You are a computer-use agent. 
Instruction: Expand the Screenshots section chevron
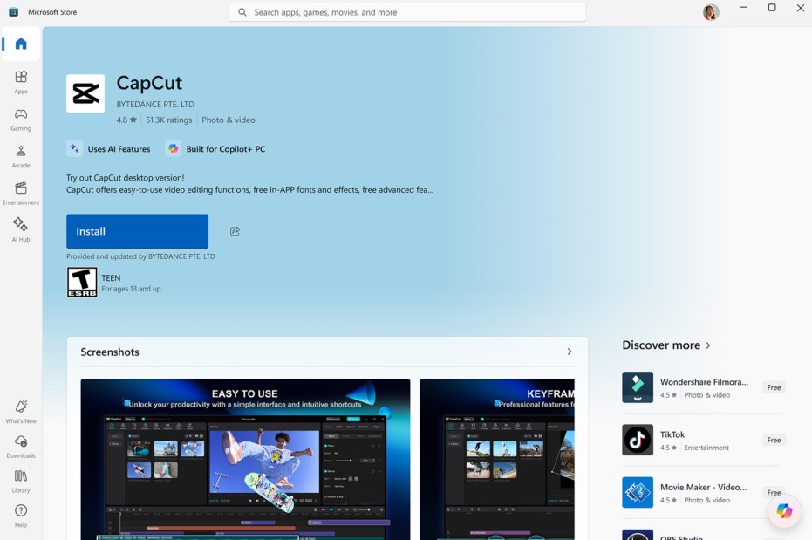pos(570,352)
